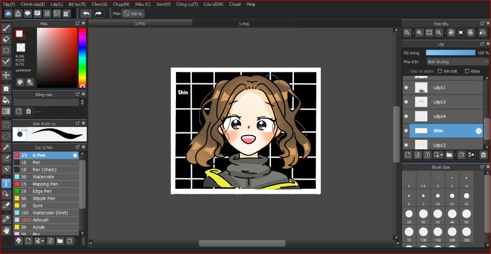Open G Pen brush settings gear
491x254 pixels.
coord(75,155)
